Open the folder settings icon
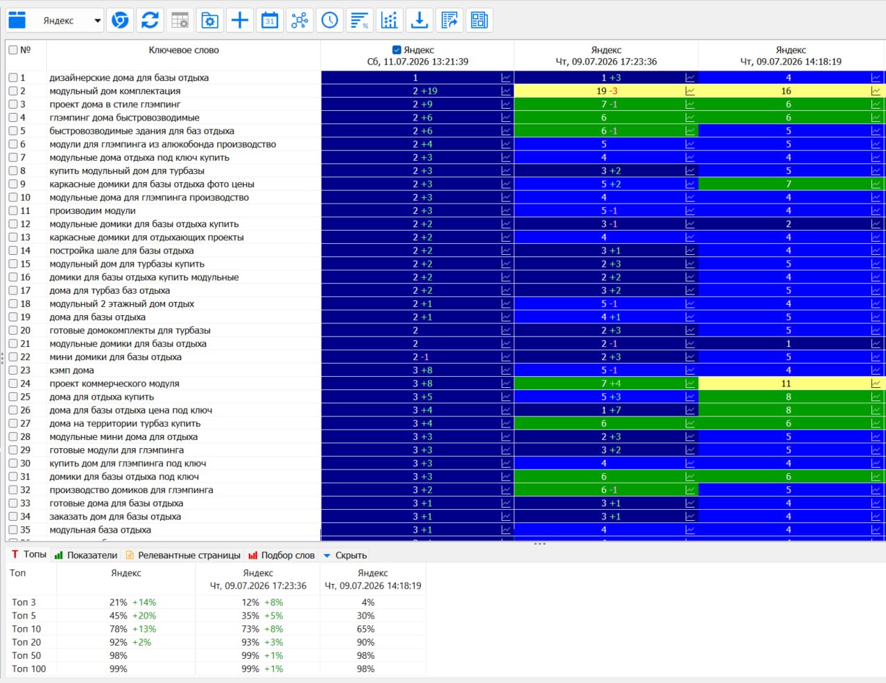 210,20
